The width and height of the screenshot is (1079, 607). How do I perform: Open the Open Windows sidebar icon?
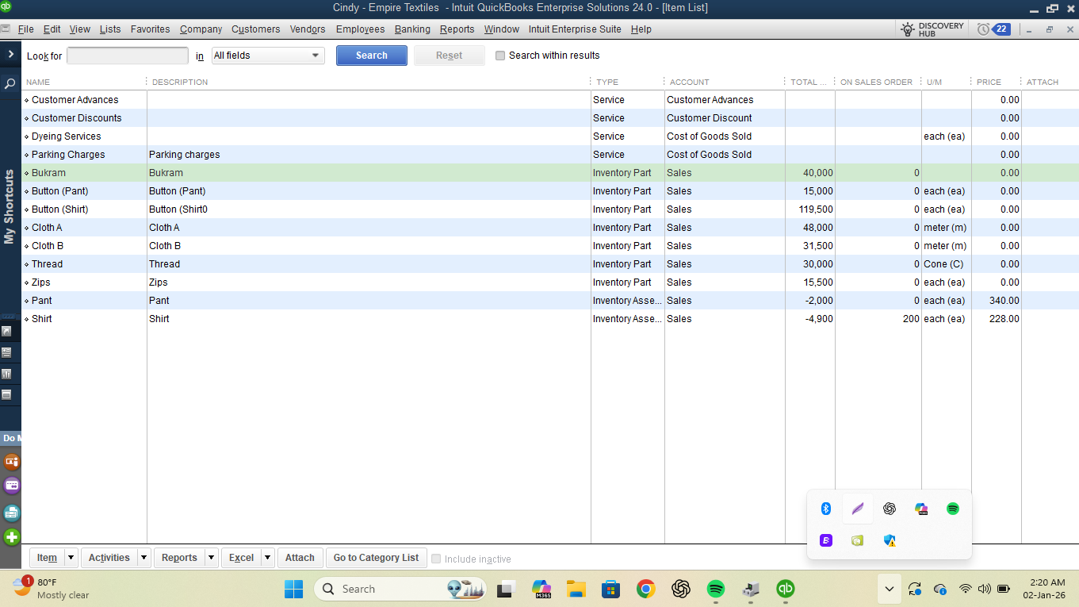[7, 394]
